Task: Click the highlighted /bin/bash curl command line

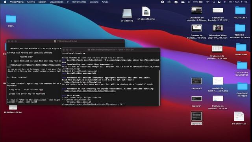Action: (36, 65)
